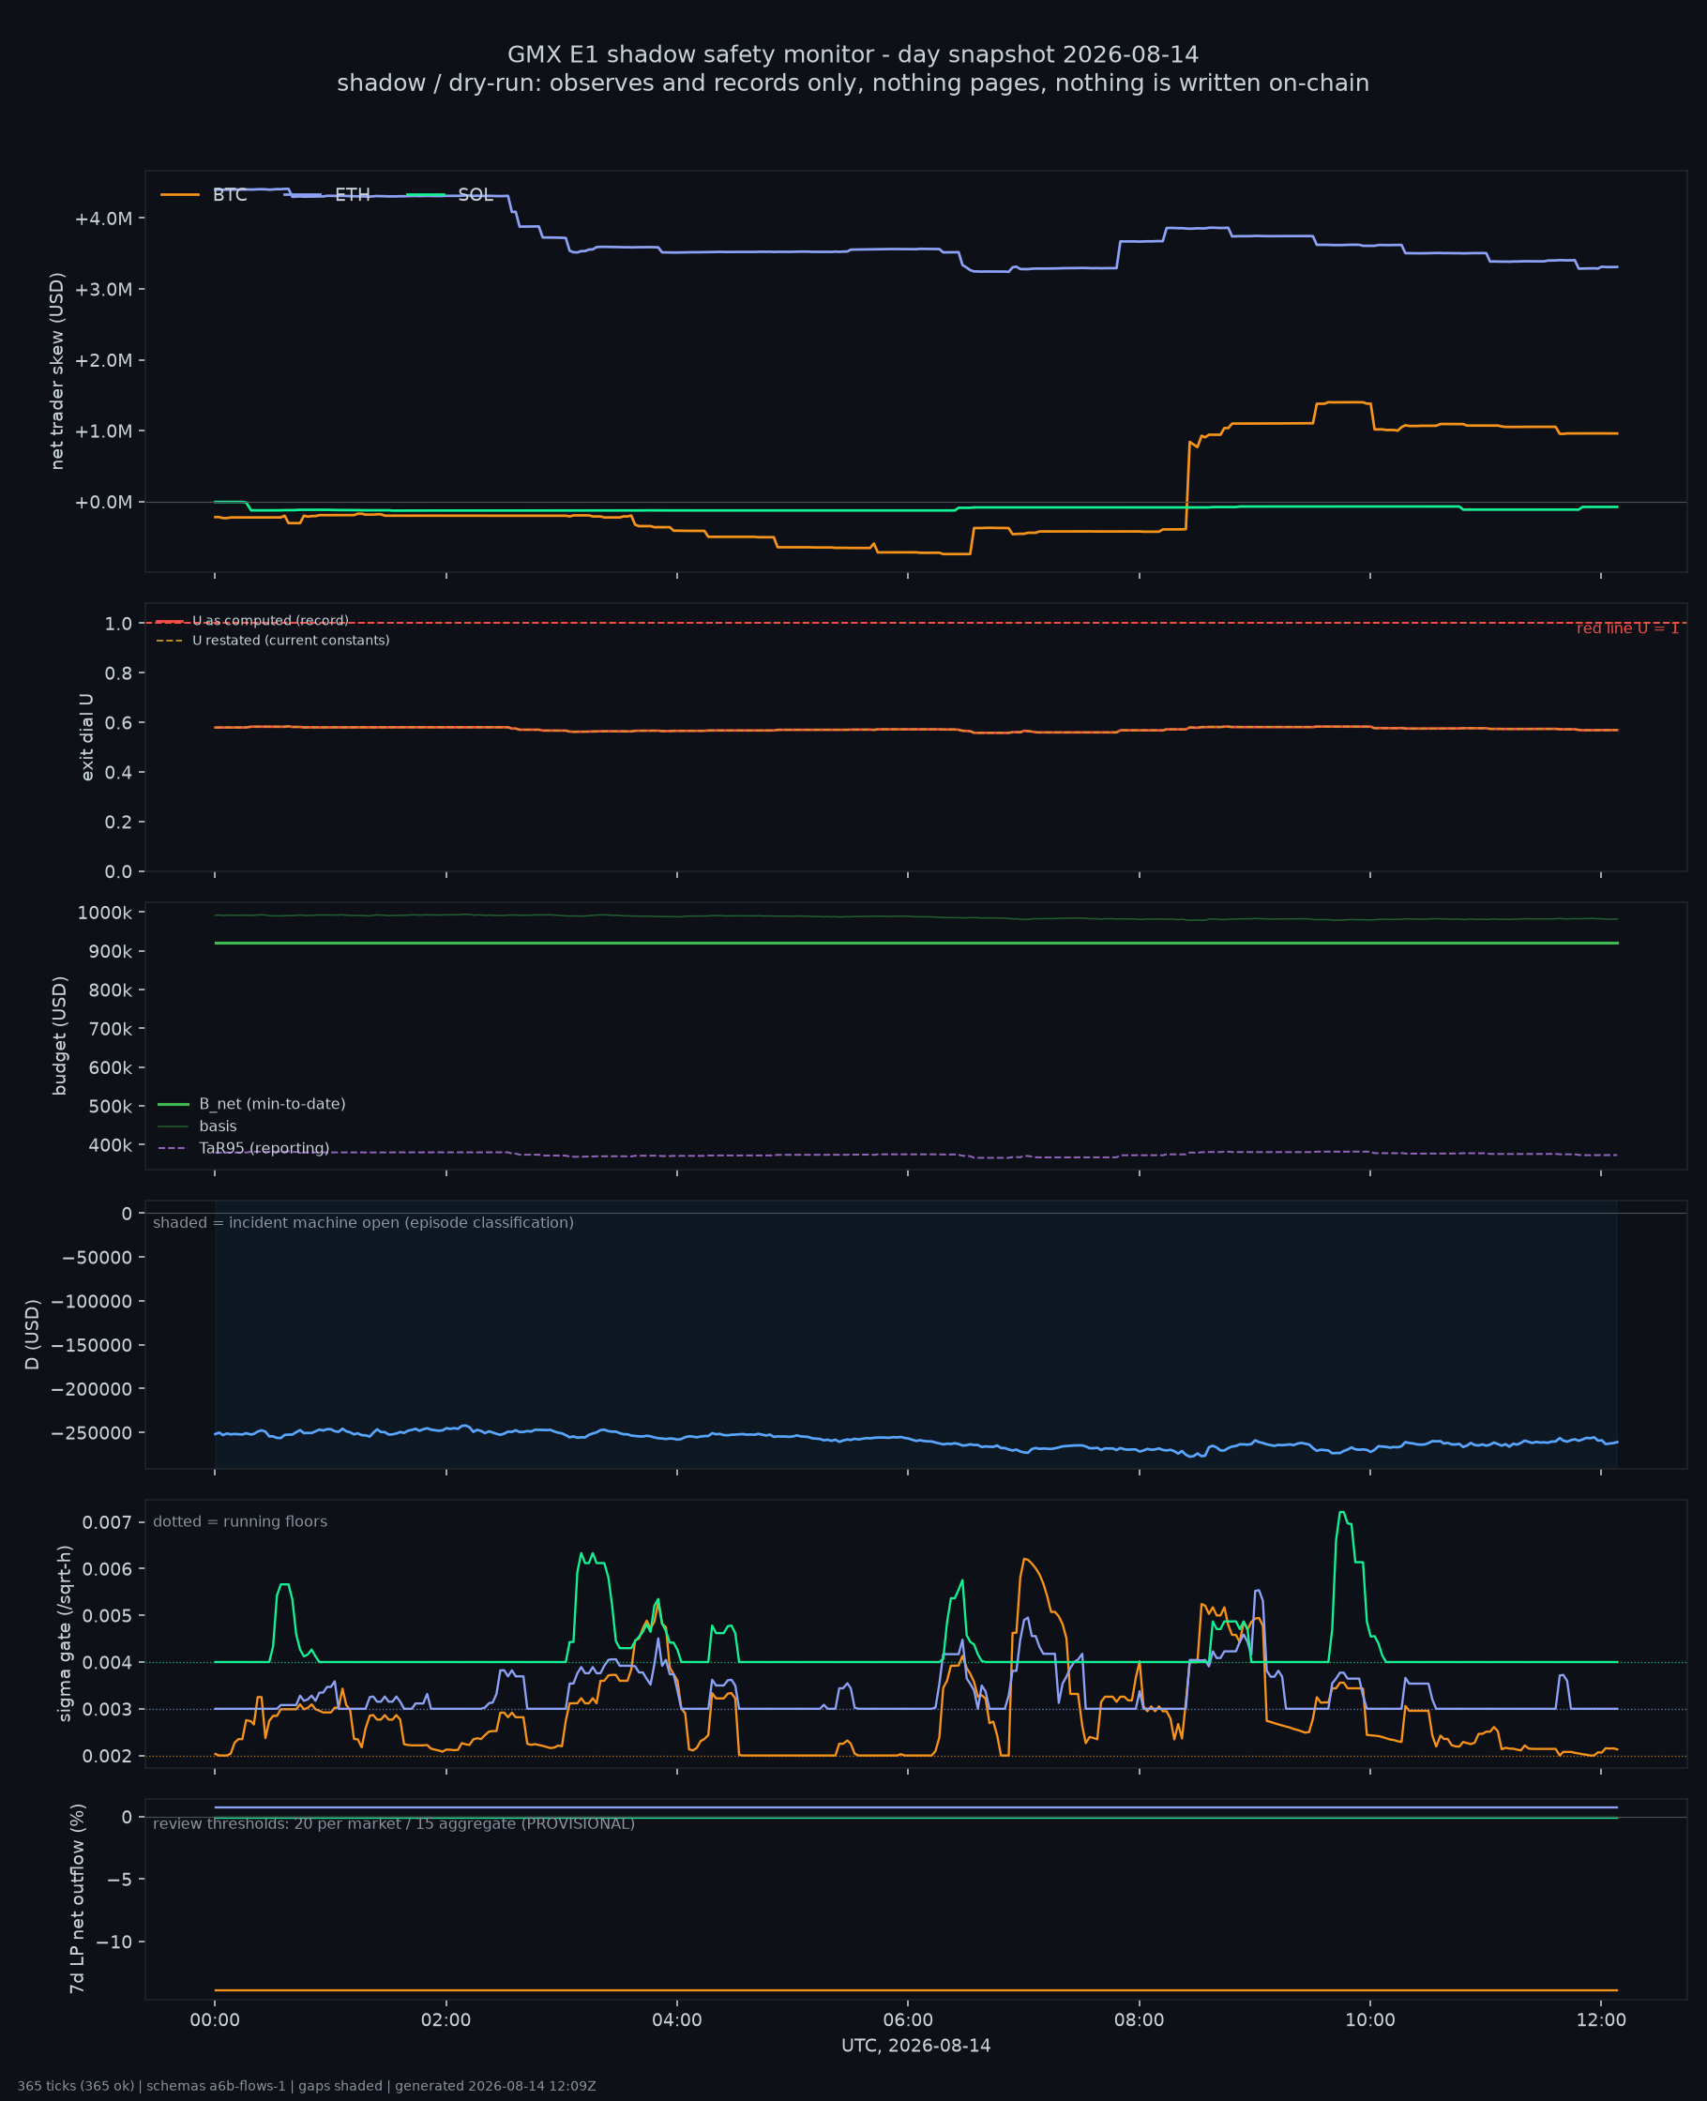Select the 'U as computed (record)' legend label
1707x2101 pixels.
click(x=270, y=620)
